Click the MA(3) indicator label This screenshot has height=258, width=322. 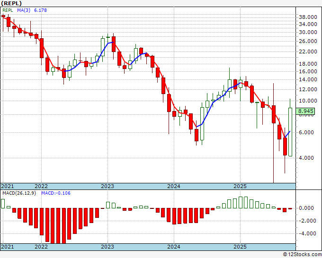click(x=24, y=10)
